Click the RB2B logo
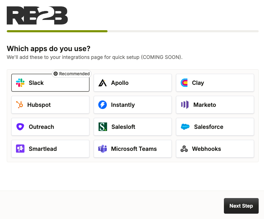264x219 pixels. 37,16
